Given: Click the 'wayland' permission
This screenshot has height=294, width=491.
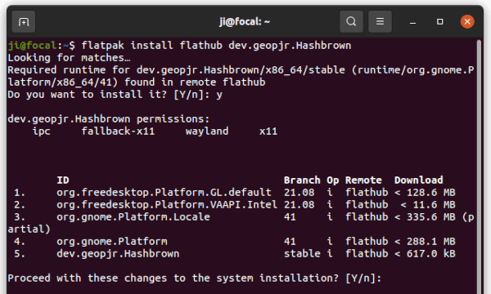Looking at the screenshot, I should coord(207,131).
